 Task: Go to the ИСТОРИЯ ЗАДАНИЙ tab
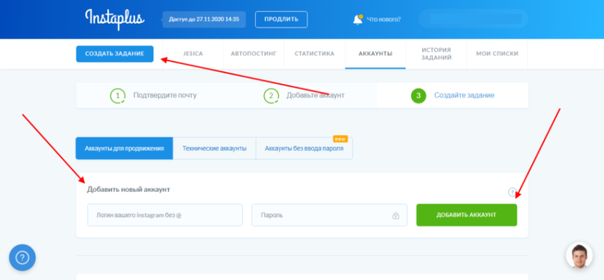[x=436, y=54]
